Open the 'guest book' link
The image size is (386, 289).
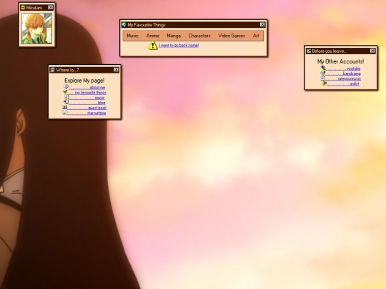point(87,108)
